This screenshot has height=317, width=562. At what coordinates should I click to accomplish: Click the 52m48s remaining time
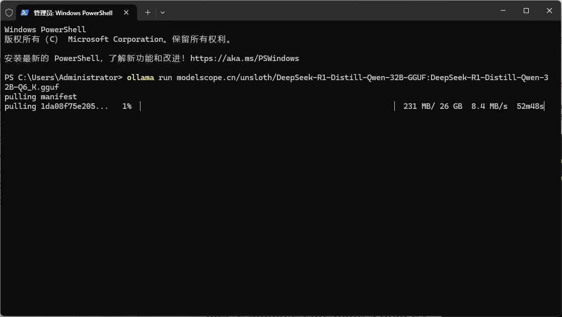click(530, 106)
